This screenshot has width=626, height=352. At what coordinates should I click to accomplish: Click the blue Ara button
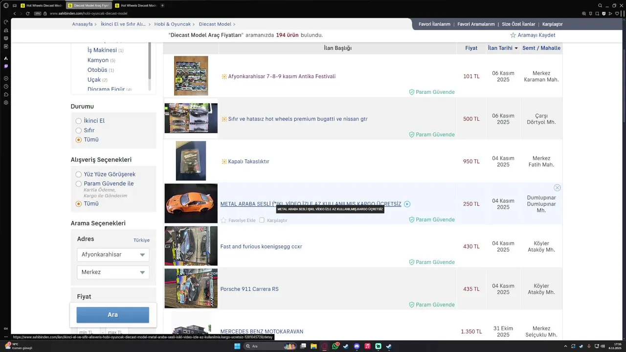point(113,315)
